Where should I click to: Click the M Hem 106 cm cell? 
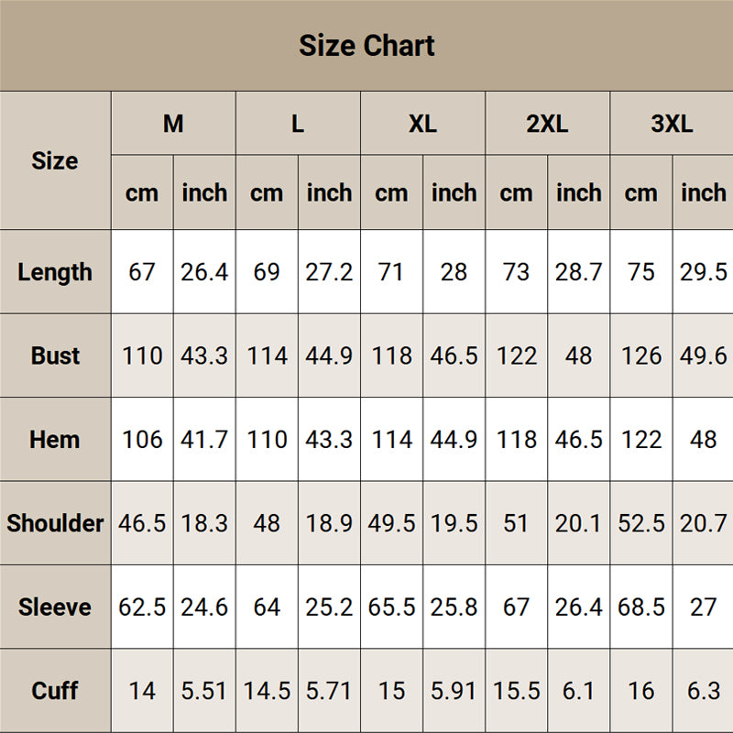point(142,440)
